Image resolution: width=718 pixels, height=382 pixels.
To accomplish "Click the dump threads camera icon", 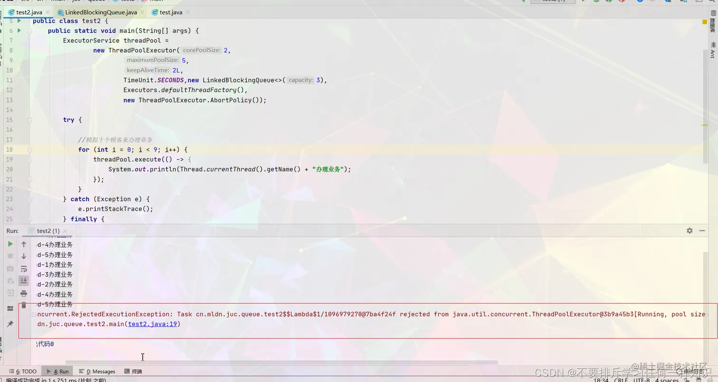I will click(10, 268).
